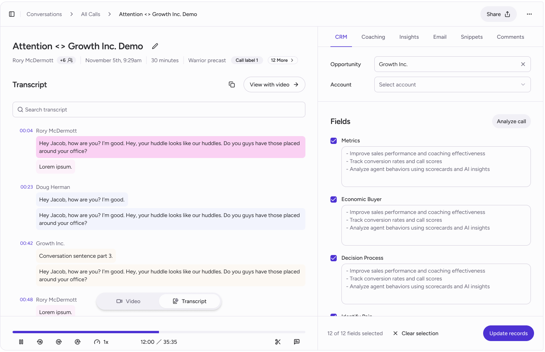Copy the transcript with the copy icon

[x=232, y=84]
